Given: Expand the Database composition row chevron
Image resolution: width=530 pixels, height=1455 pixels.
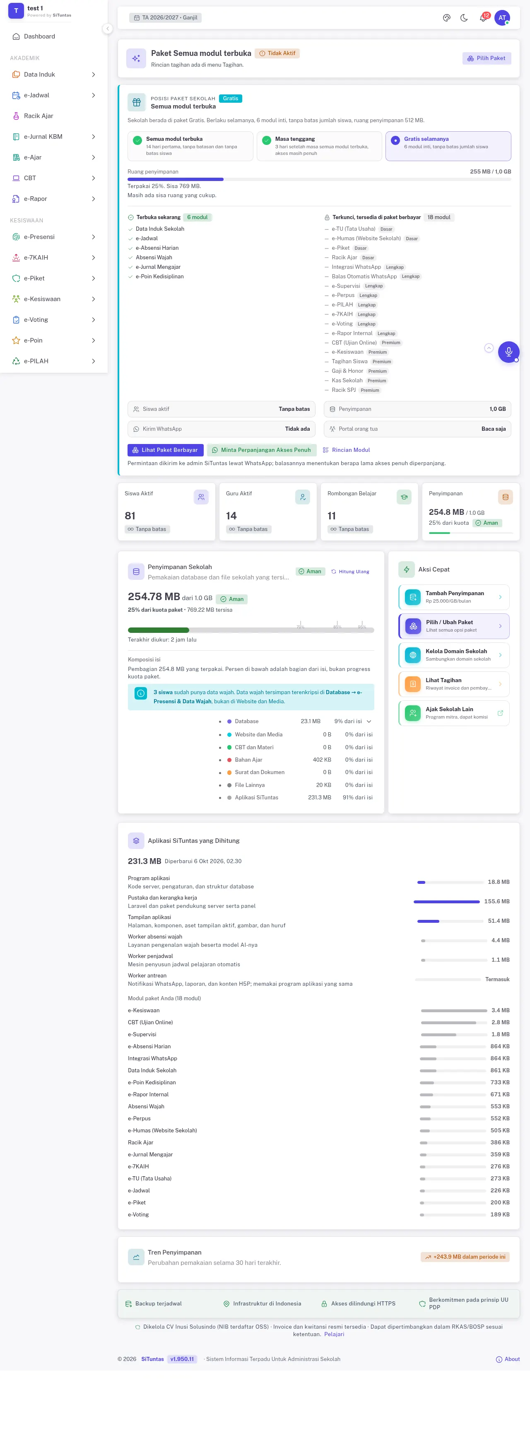Looking at the screenshot, I should click(x=369, y=721).
